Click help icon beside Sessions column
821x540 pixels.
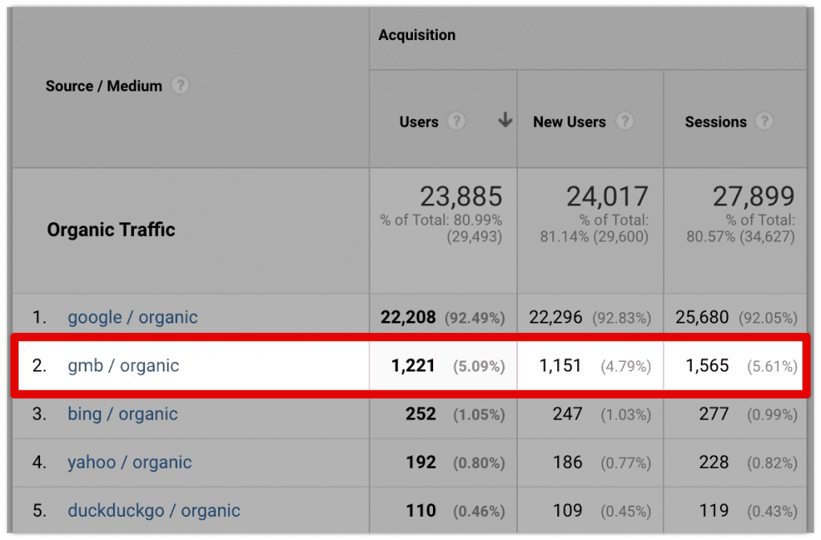point(765,121)
